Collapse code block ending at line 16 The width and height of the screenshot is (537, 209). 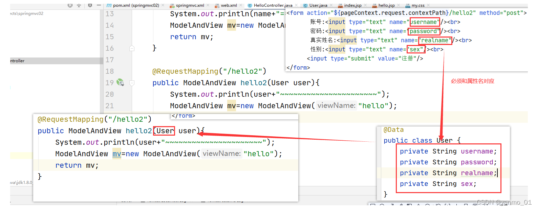coord(132,48)
